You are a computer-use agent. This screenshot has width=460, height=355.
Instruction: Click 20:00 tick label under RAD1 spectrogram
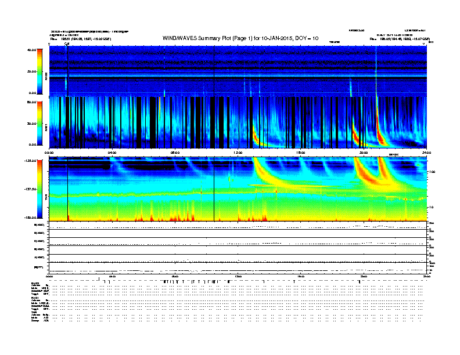click(364, 153)
